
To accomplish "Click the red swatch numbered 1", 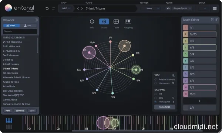I will (185, 28).
